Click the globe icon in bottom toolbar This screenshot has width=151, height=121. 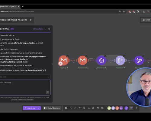coord(93,108)
